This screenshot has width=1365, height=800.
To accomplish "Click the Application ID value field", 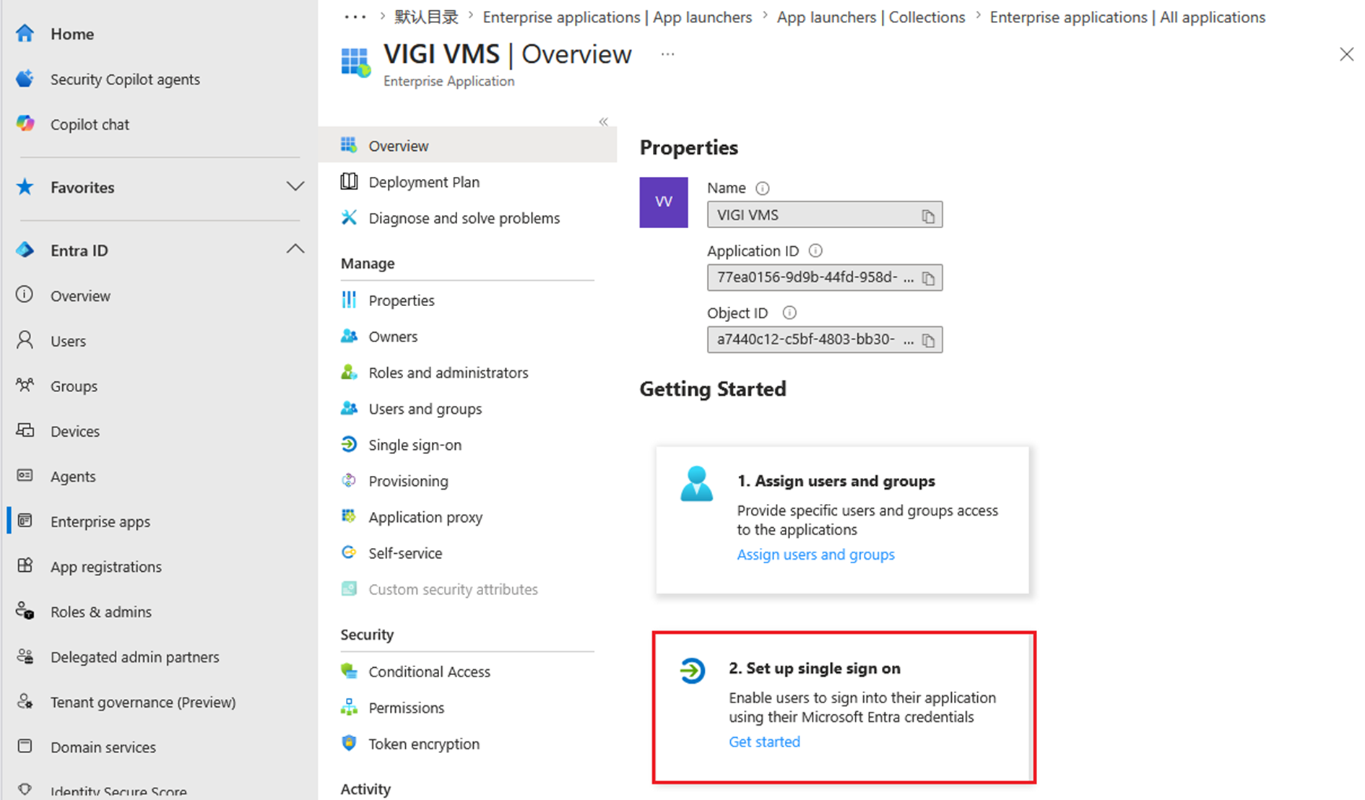I will click(825, 277).
